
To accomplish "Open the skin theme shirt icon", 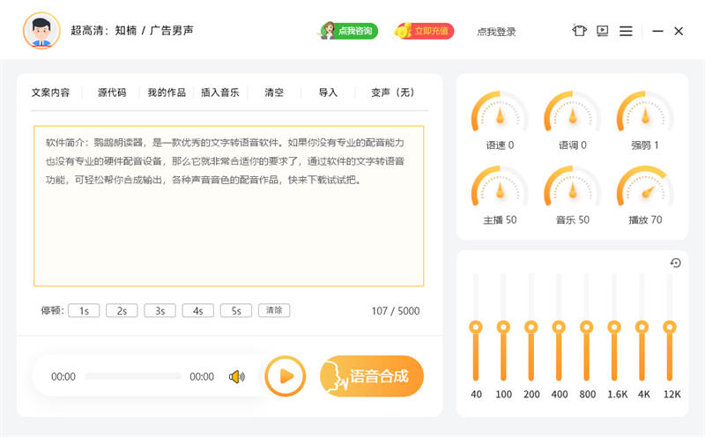I will tap(579, 31).
